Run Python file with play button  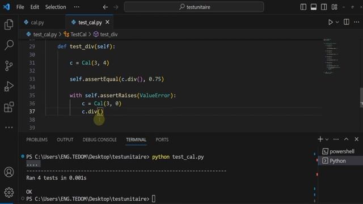[330, 22]
